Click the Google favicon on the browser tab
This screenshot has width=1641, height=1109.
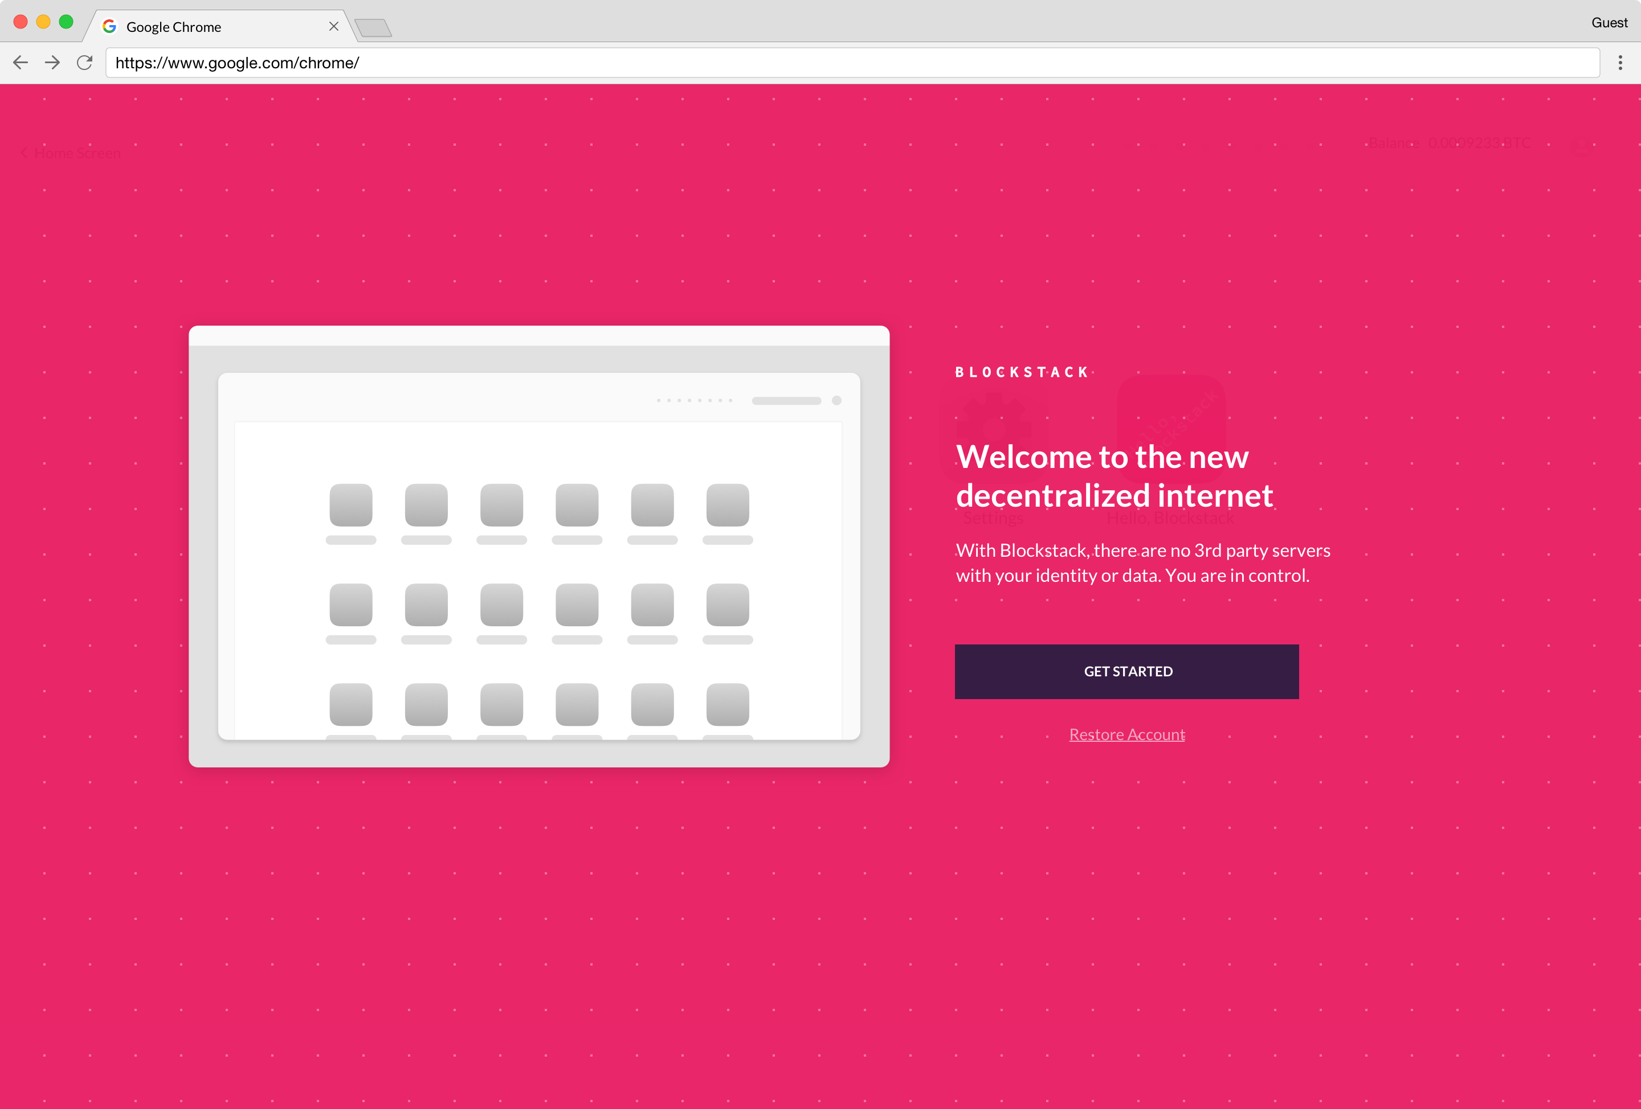[110, 26]
